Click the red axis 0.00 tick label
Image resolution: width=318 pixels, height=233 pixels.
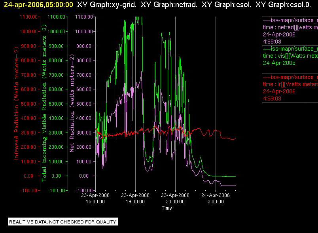[x=28, y=176]
